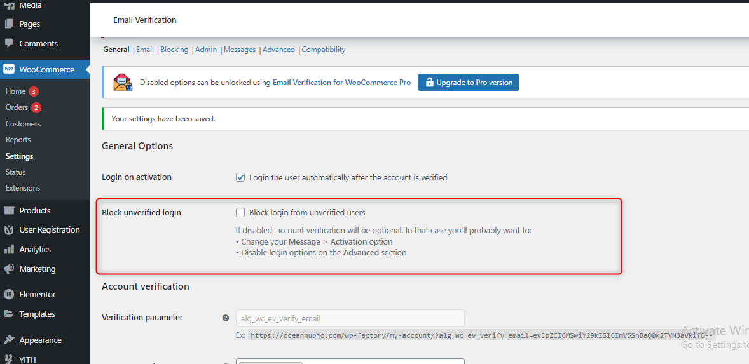
Task: Open Extensions in WooCommerce menu
Action: (x=23, y=188)
